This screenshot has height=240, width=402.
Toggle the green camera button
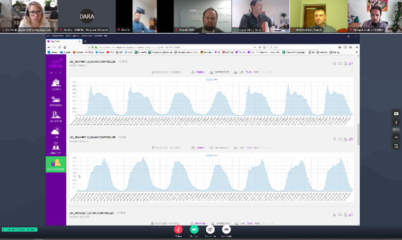click(194, 229)
